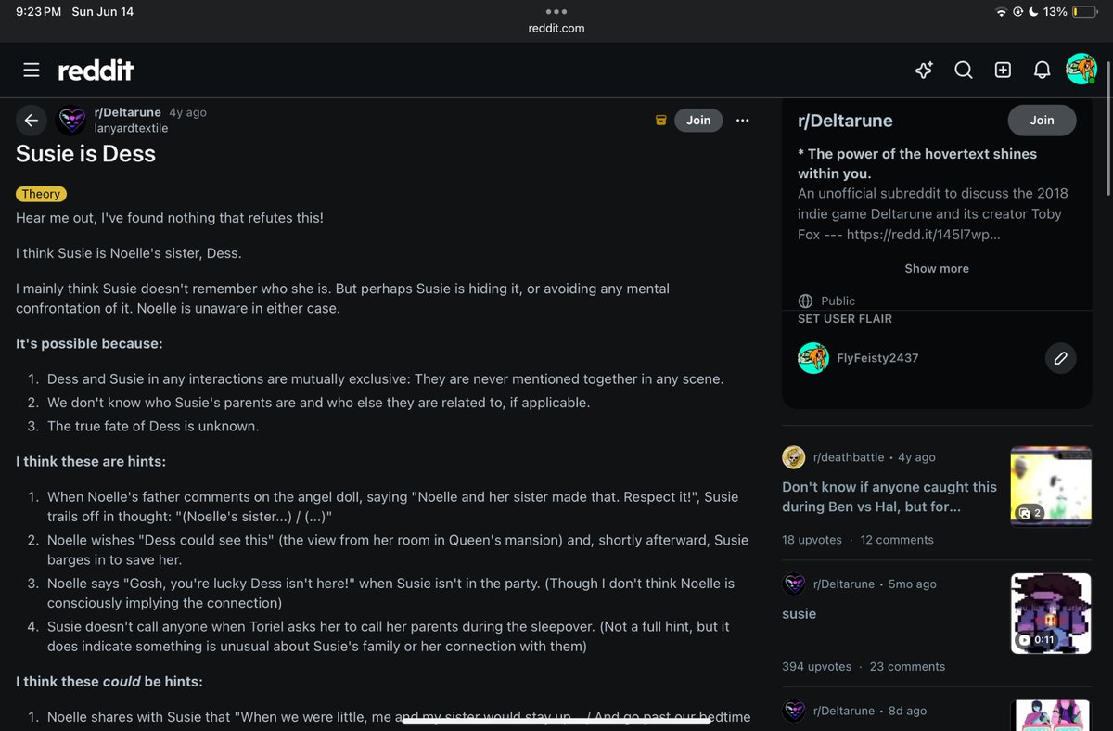Open the search magnifier icon
1113x731 pixels.
(964, 71)
